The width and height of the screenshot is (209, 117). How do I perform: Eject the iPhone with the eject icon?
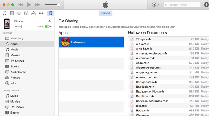tap(50, 21)
